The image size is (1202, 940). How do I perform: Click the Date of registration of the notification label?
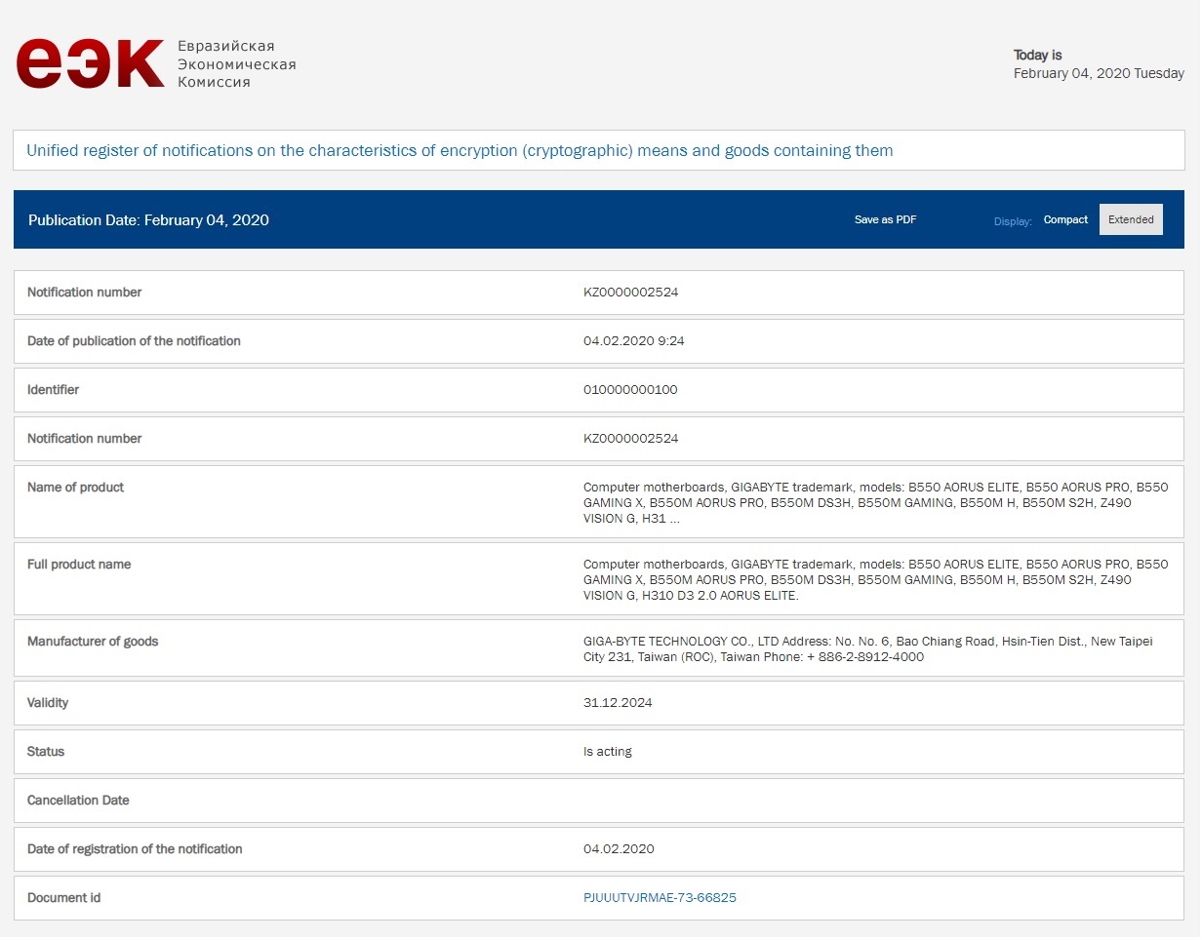(x=135, y=848)
